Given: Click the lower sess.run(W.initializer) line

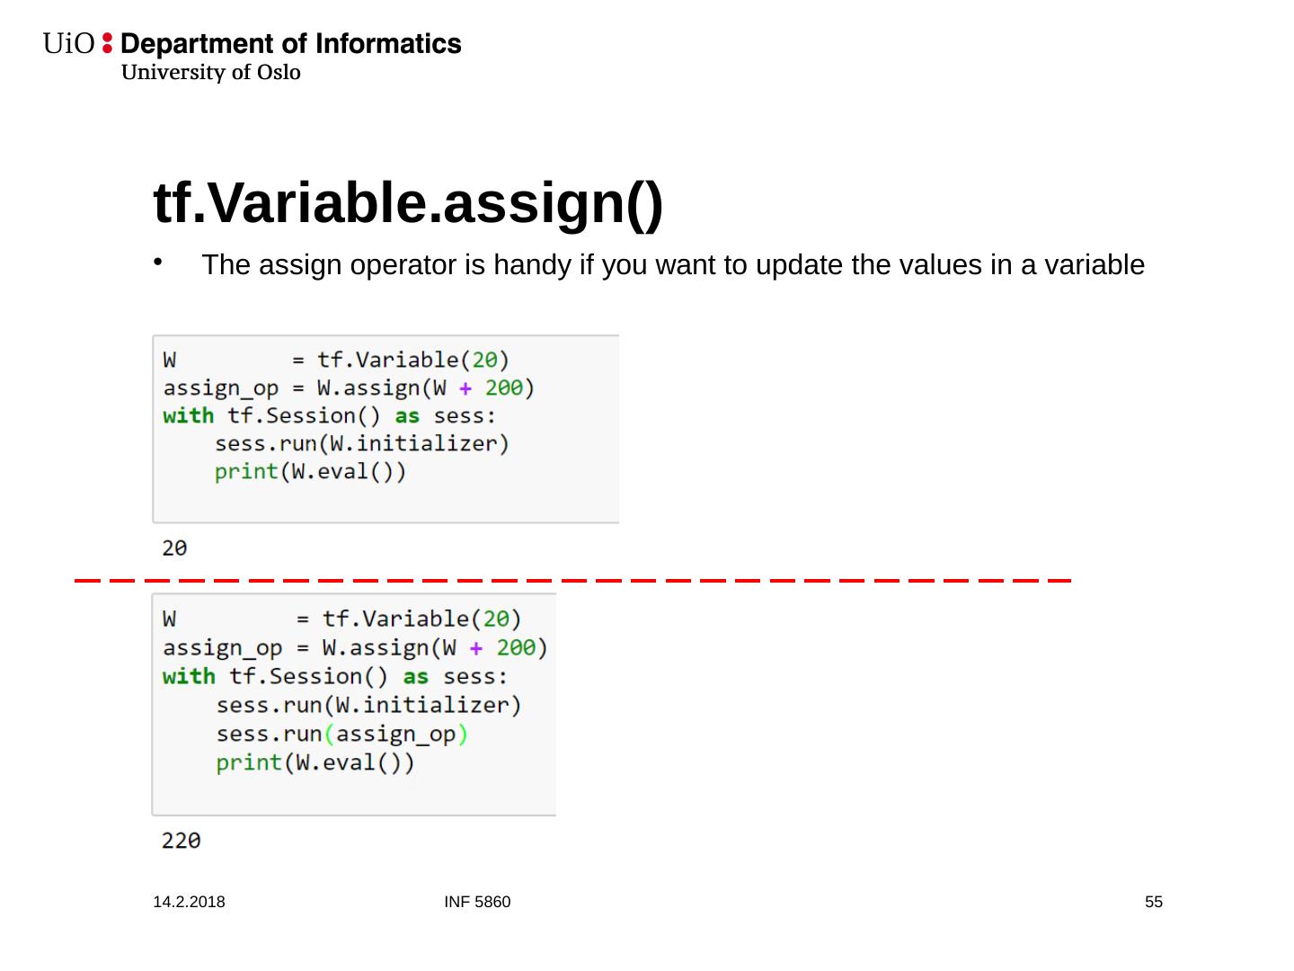Looking at the screenshot, I should (368, 706).
